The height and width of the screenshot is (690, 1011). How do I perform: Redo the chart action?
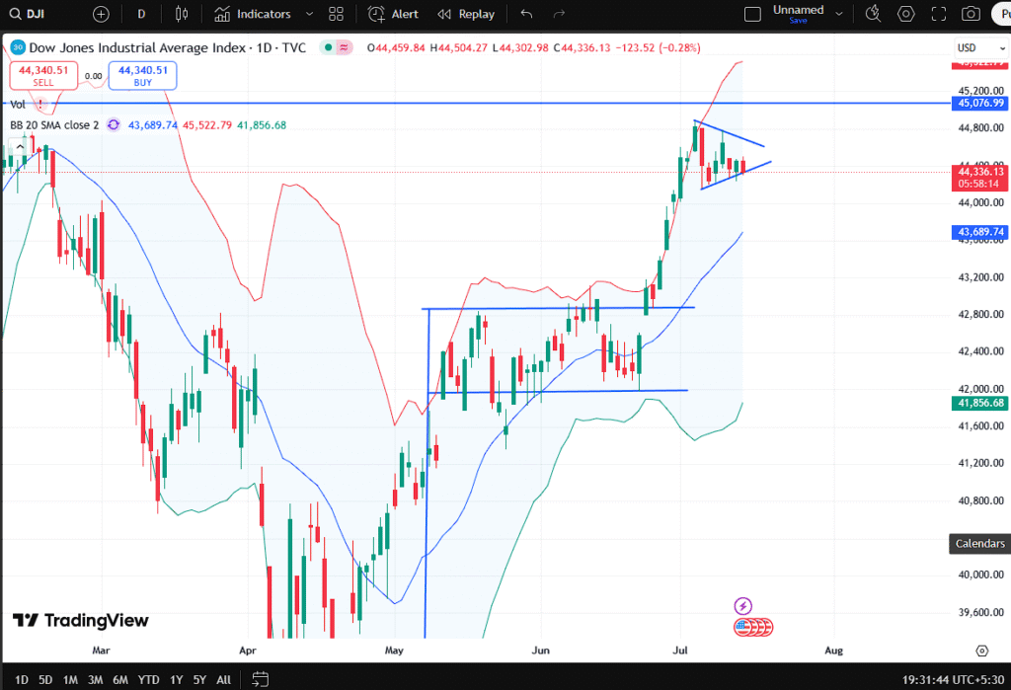click(559, 14)
